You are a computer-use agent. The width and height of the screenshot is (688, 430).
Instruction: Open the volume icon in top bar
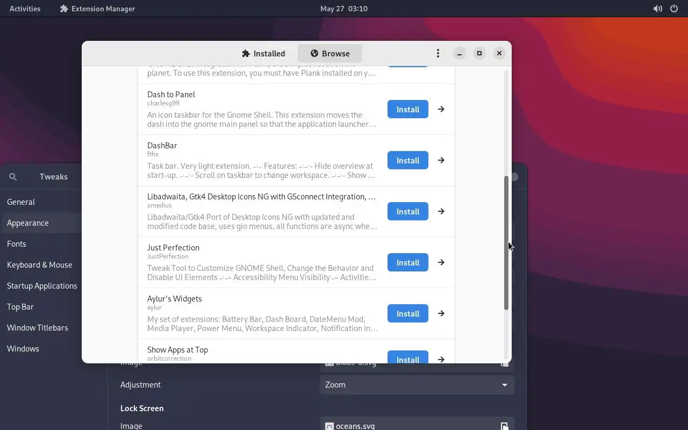pos(657,9)
